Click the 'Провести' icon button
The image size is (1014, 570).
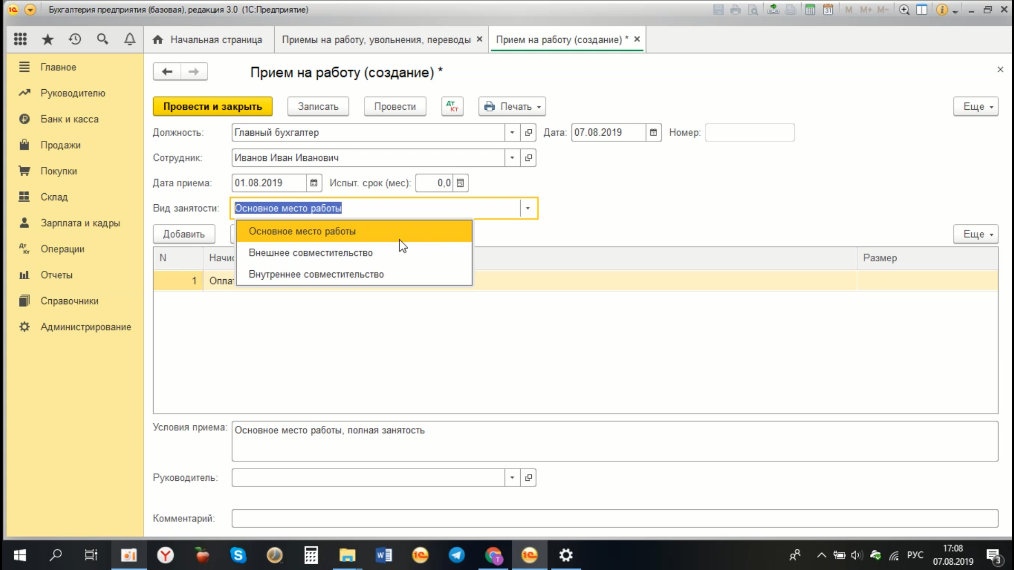[x=395, y=107]
